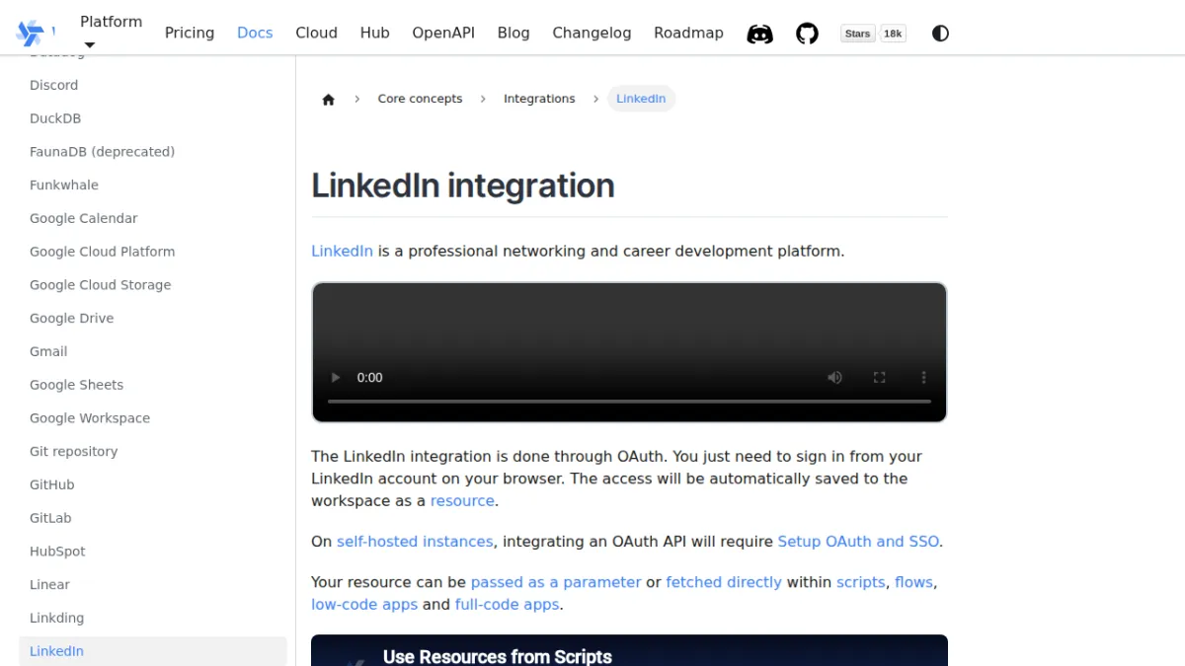
Task: Open the LinkedIn link in intro
Action: (342, 251)
